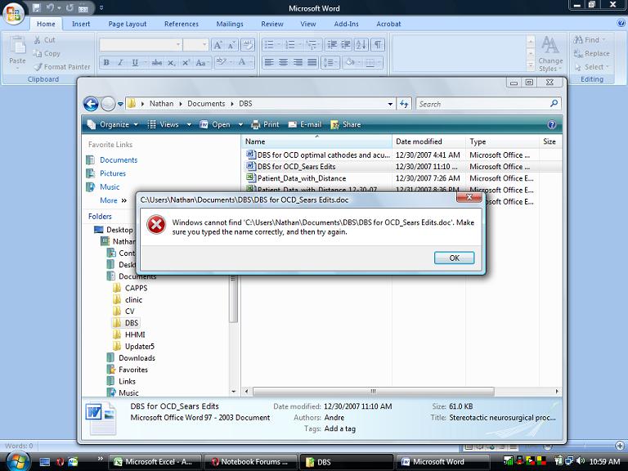Open the Organize menu in Explorer
This screenshot has width=628, height=471.
tap(113, 124)
